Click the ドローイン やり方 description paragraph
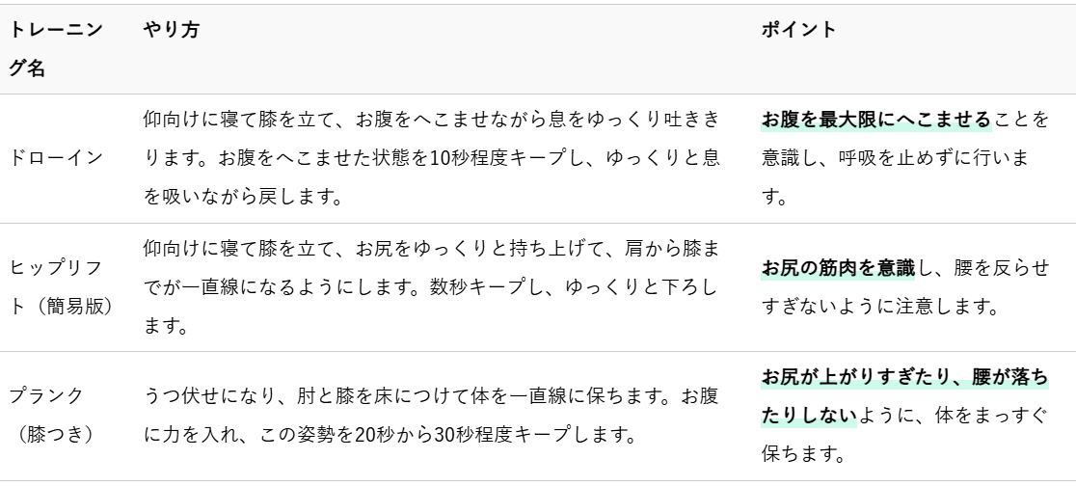1076x486 pixels. (x=431, y=158)
